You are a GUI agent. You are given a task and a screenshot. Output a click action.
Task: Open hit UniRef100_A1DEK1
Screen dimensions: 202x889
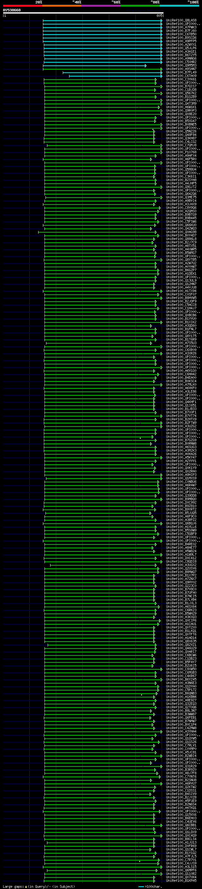181,274
